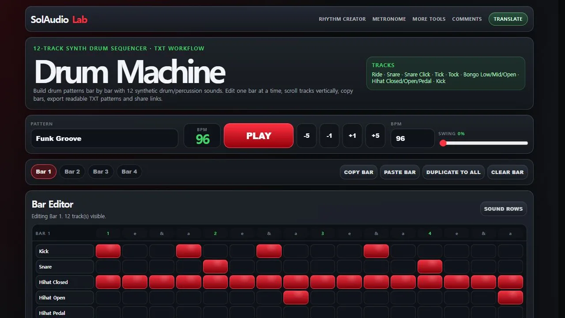Click the Hihat Pedal track label

click(x=65, y=312)
